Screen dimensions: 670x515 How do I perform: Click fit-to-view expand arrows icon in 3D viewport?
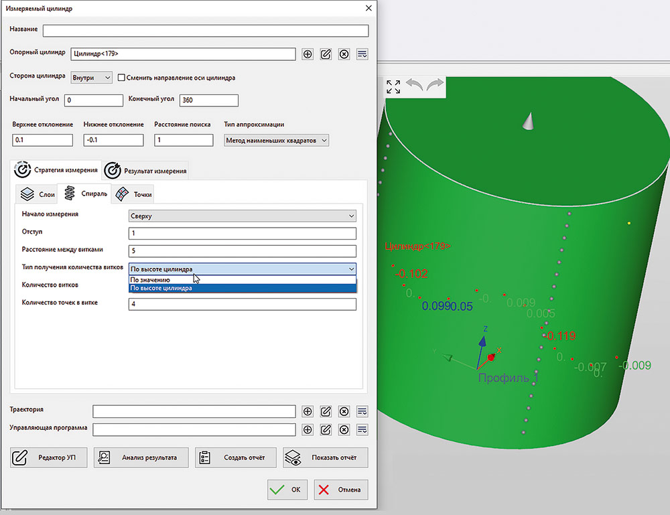(x=393, y=86)
